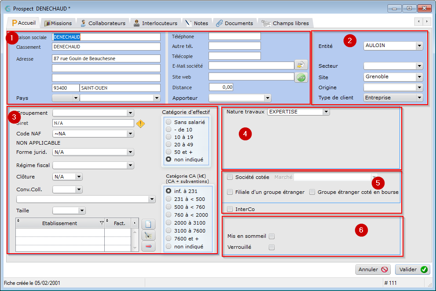The image size is (436, 291).
Task: Click the tab scroll right arrow
Action: (427, 22)
